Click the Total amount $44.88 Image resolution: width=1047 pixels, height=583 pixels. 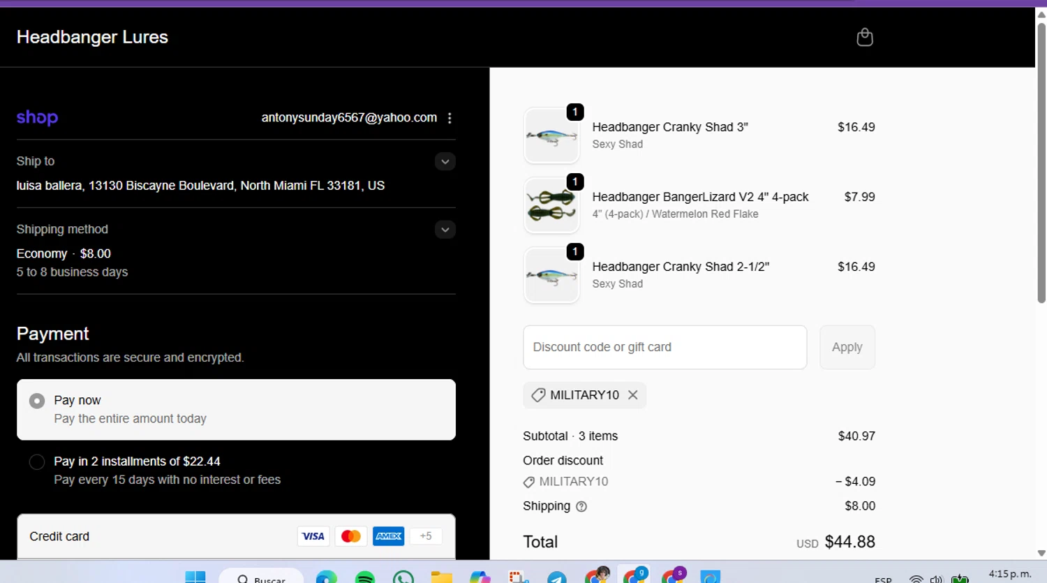click(x=849, y=542)
